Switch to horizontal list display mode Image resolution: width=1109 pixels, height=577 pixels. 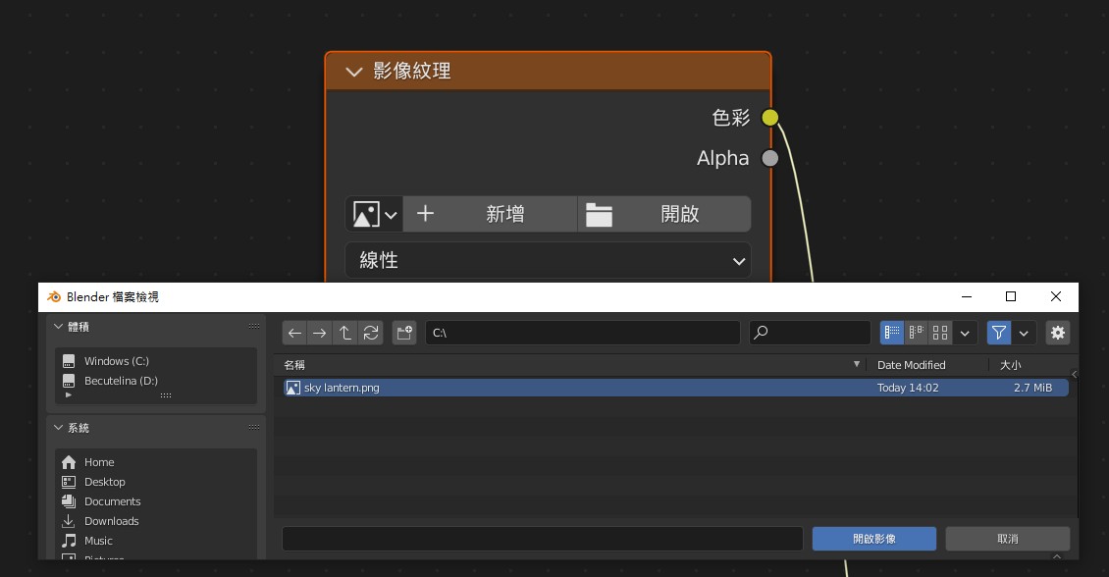(917, 333)
